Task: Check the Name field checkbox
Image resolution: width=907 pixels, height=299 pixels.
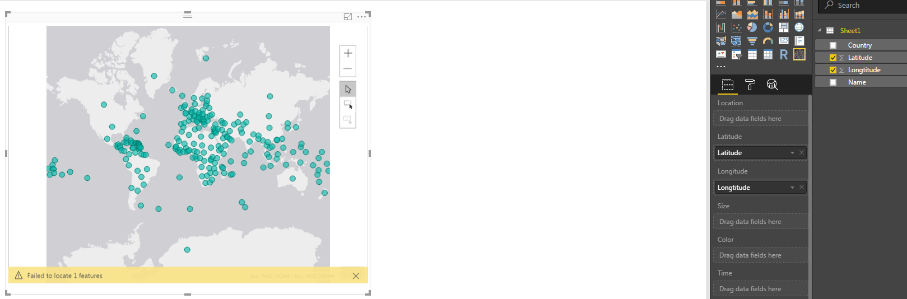Action: [x=833, y=82]
